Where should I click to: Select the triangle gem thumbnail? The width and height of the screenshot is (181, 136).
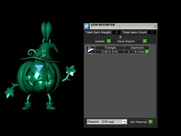tap(90, 50)
